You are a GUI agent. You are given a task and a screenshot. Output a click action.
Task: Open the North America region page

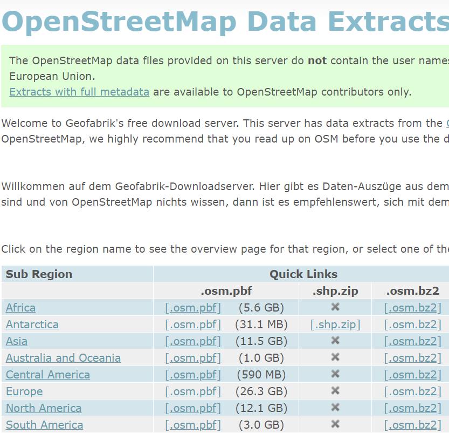click(44, 408)
